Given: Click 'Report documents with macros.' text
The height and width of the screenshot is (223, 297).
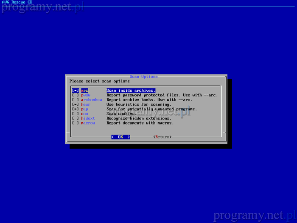Looking at the screenshot, I should point(140,123).
